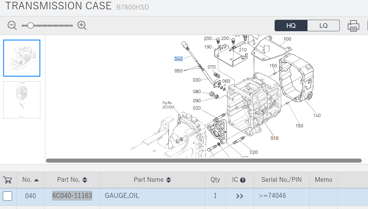Click the zoom level slider handle

(30, 25)
